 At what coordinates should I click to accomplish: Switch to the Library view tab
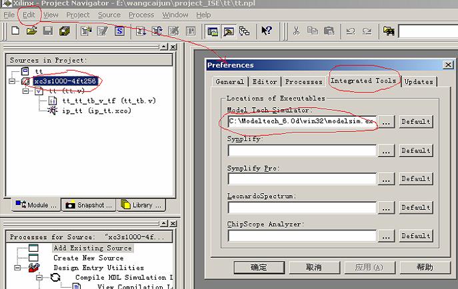(141, 205)
